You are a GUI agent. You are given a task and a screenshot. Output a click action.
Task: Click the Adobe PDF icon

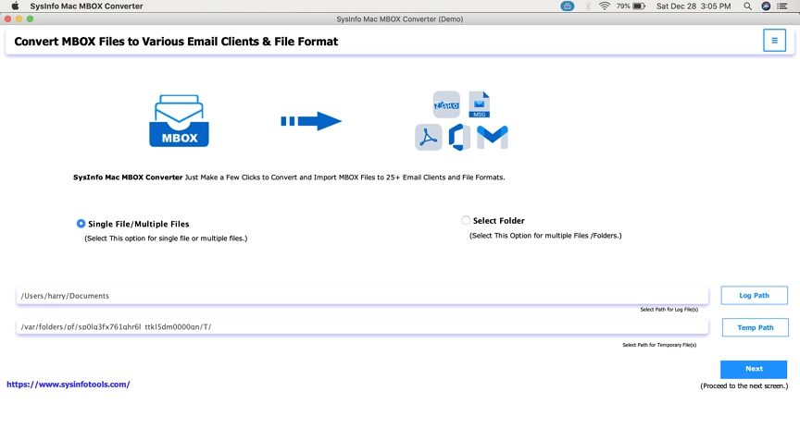point(428,137)
